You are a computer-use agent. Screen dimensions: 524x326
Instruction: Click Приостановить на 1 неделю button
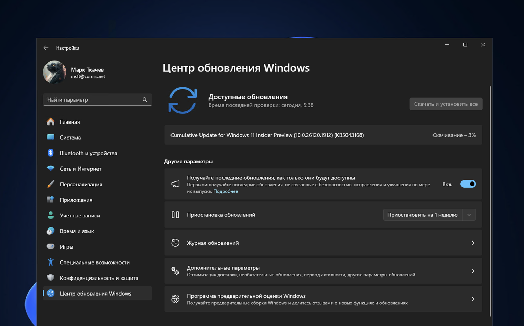(422, 215)
